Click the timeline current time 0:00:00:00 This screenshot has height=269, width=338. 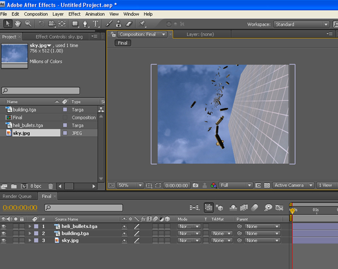pos(20,208)
